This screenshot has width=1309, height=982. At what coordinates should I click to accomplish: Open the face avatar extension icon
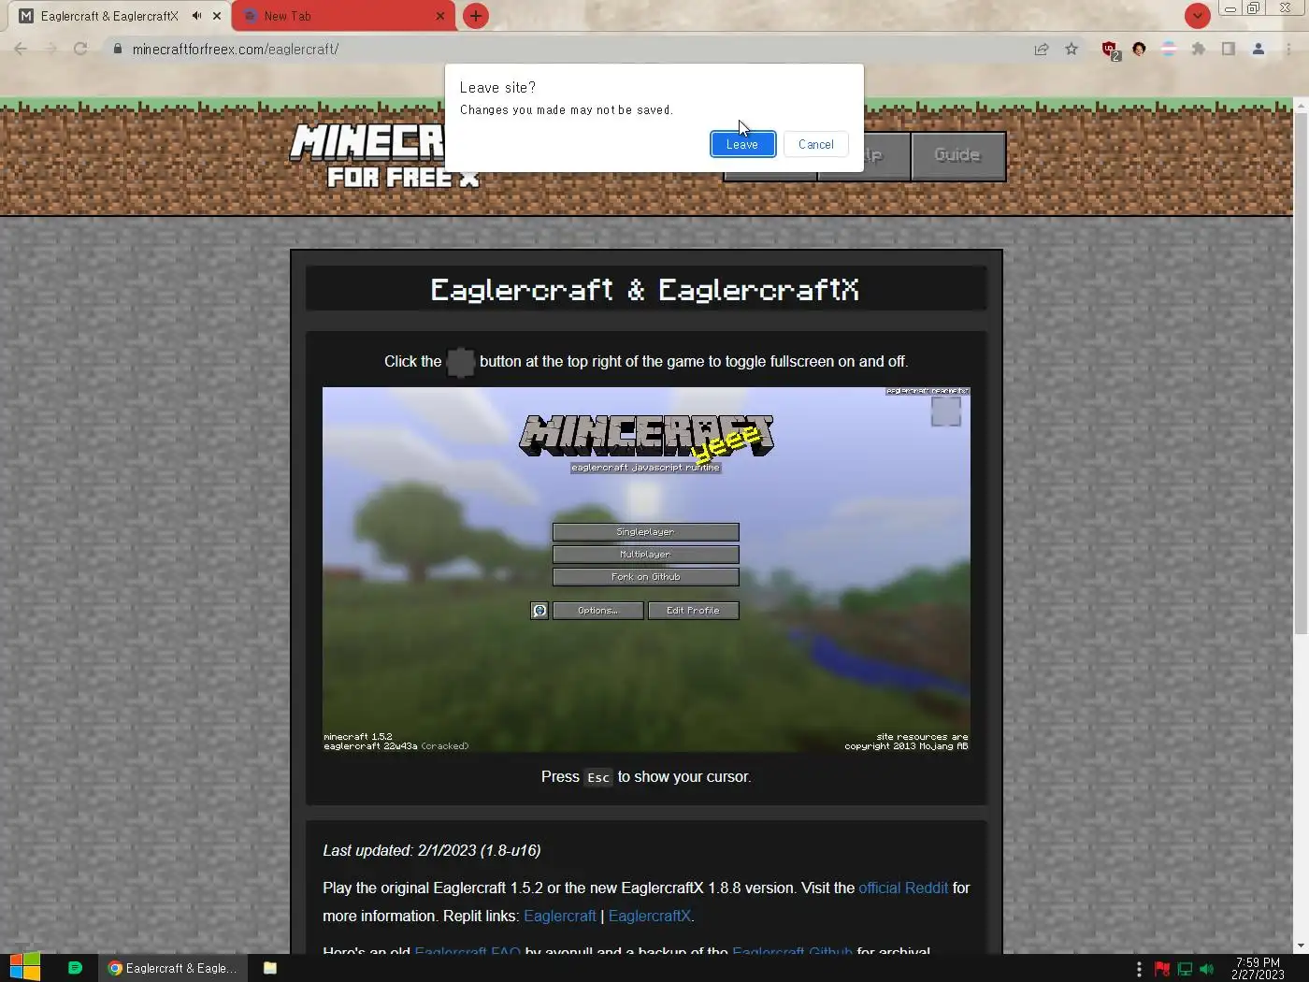(1139, 49)
